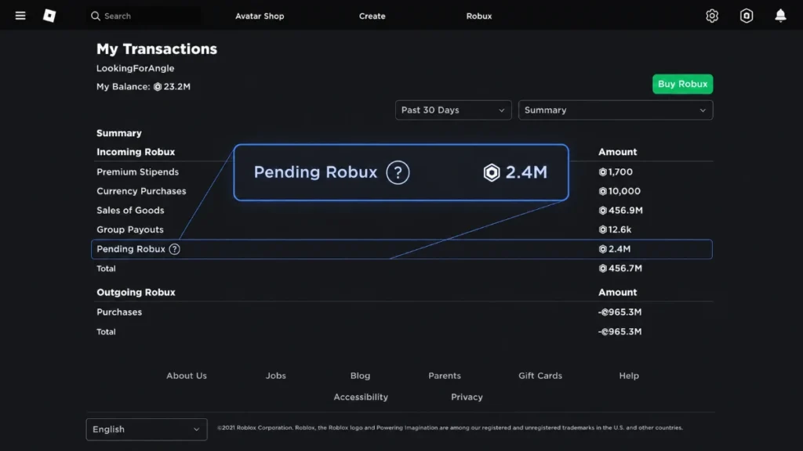Click the Purchases row under Outgoing Robux
The width and height of the screenshot is (803, 451).
(x=119, y=312)
